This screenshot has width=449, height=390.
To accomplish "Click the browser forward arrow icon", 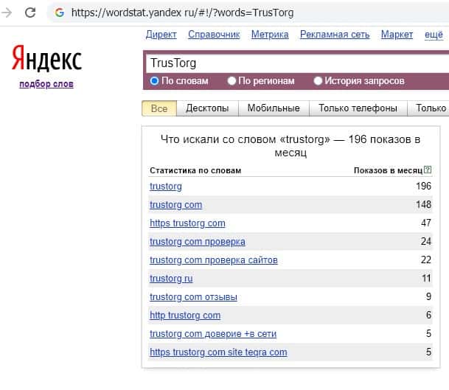I will click(x=7, y=13).
